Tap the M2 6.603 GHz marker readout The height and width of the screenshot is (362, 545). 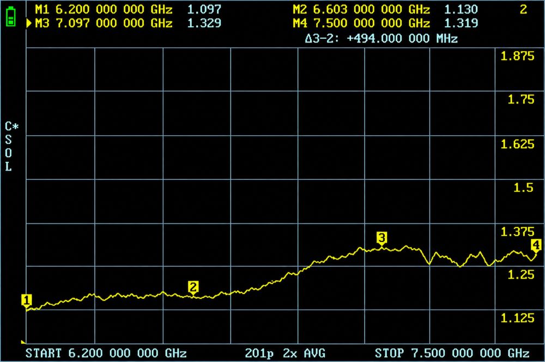385,9
